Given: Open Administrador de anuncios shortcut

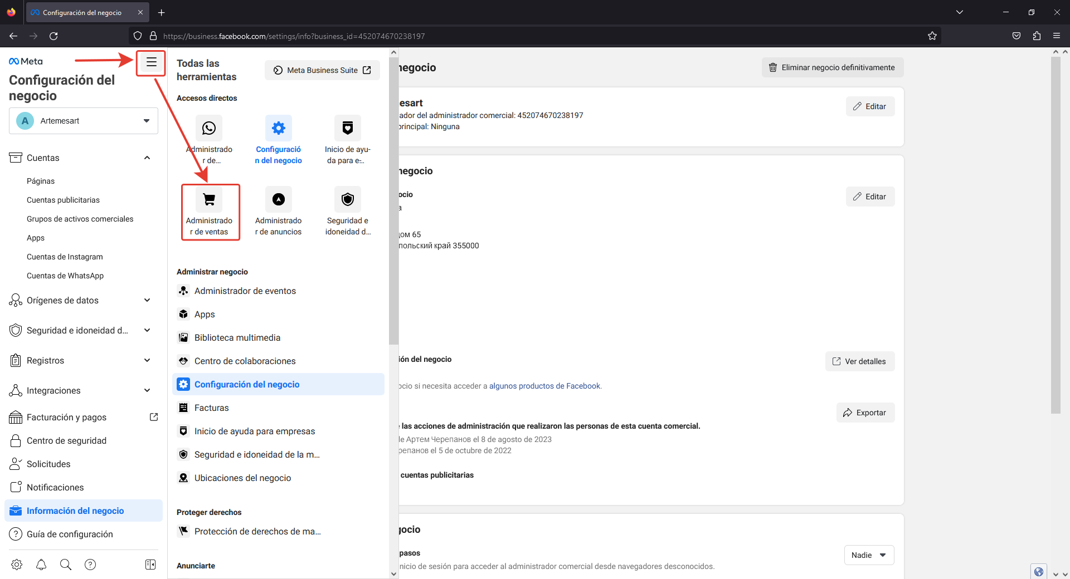Looking at the screenshot, I should click(x=279, y=199).
